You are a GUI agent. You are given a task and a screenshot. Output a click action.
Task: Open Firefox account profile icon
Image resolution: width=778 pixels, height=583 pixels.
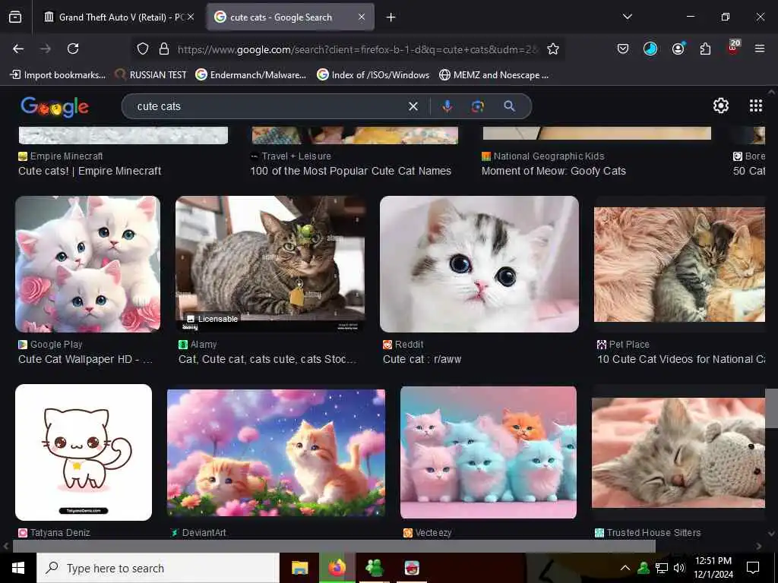click(678, 49)
